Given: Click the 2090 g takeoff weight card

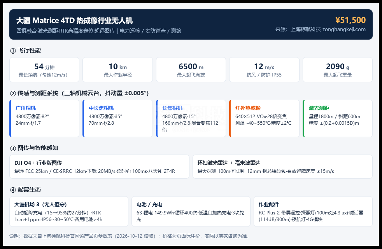Looking at the screenshot, I should point(338,70).
